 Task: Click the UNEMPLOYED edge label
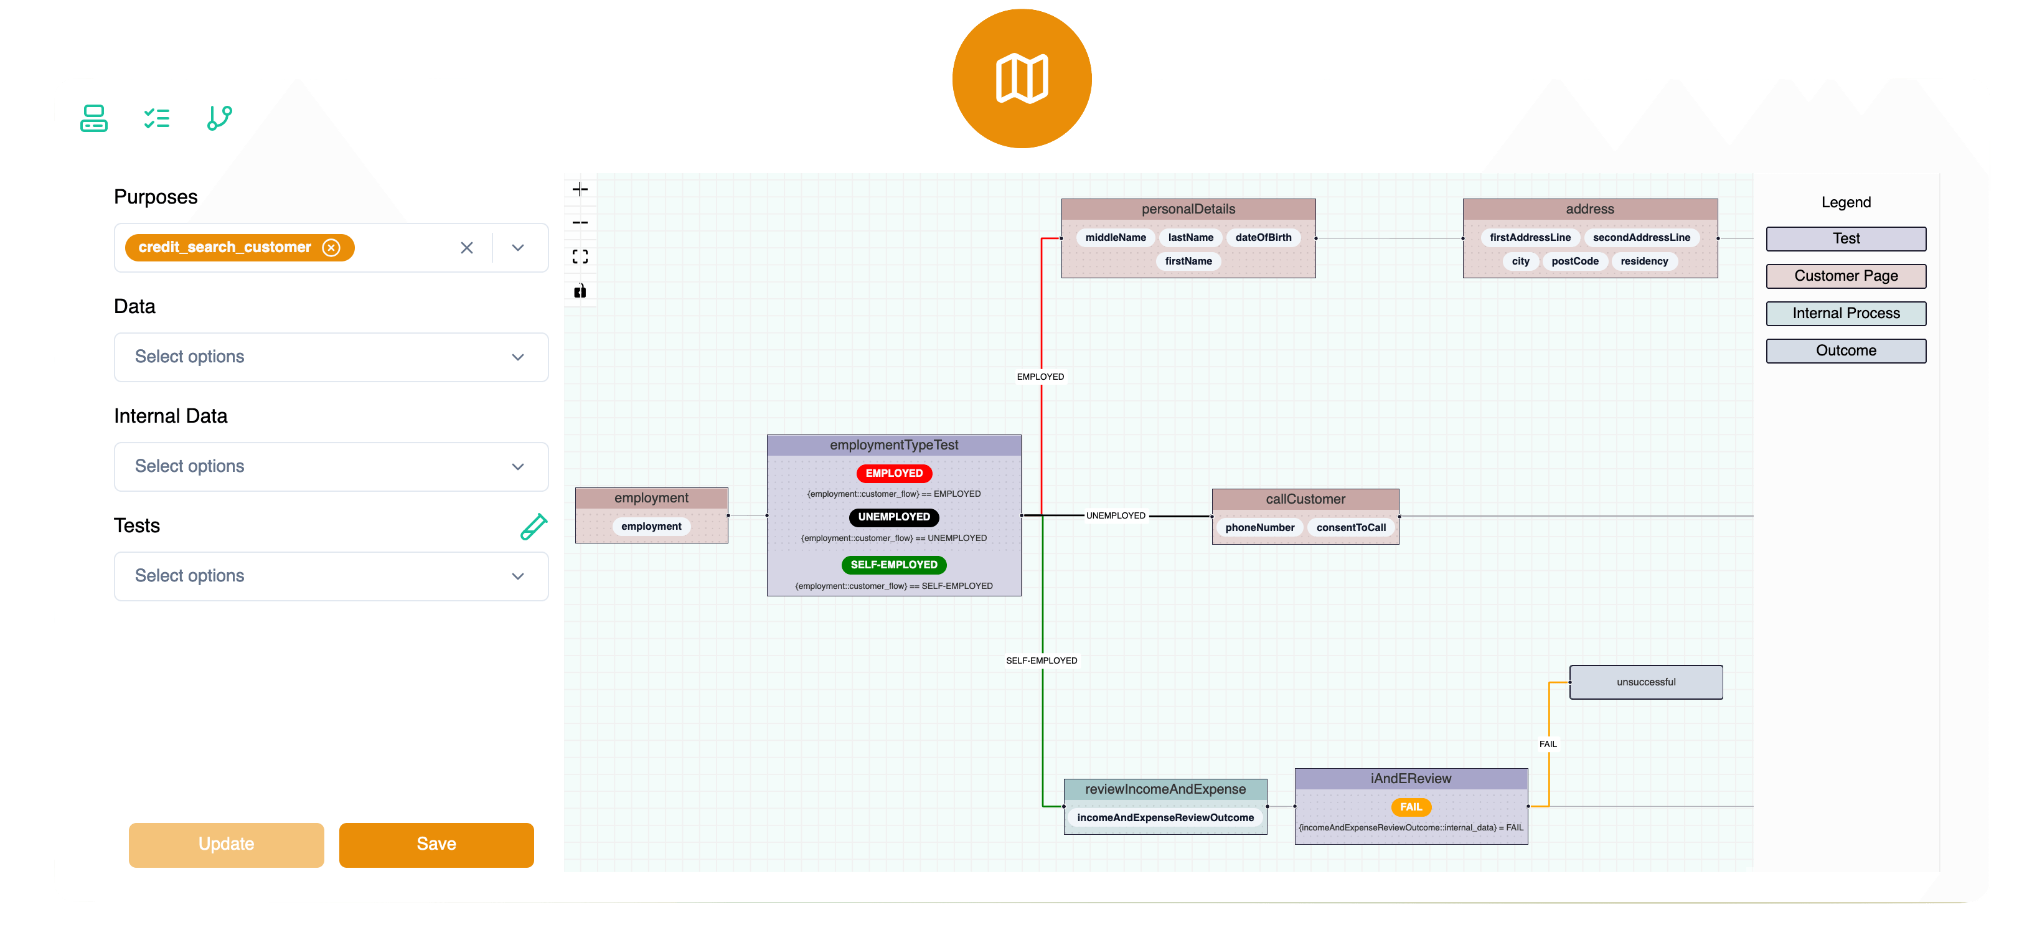1116,515
